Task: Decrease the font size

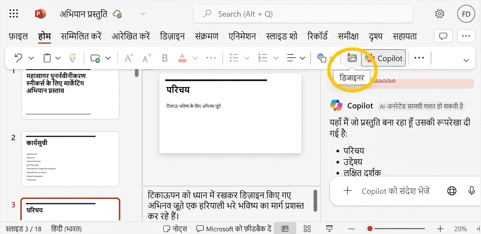Action: [x=147, y=58]
